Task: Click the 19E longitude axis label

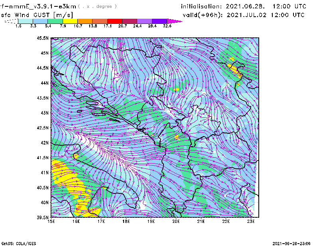Action: pyautogui.click(x=151, y=221)
